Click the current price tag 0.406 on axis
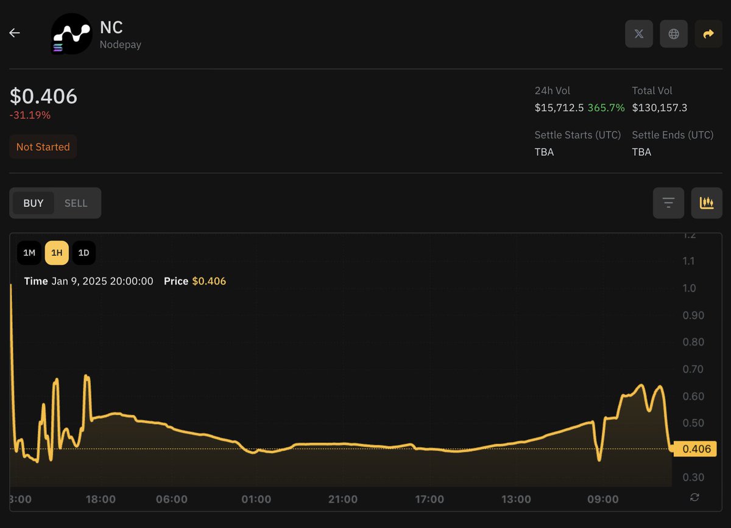The width and height of the screenshot is (731, 528). click(694, 449)
